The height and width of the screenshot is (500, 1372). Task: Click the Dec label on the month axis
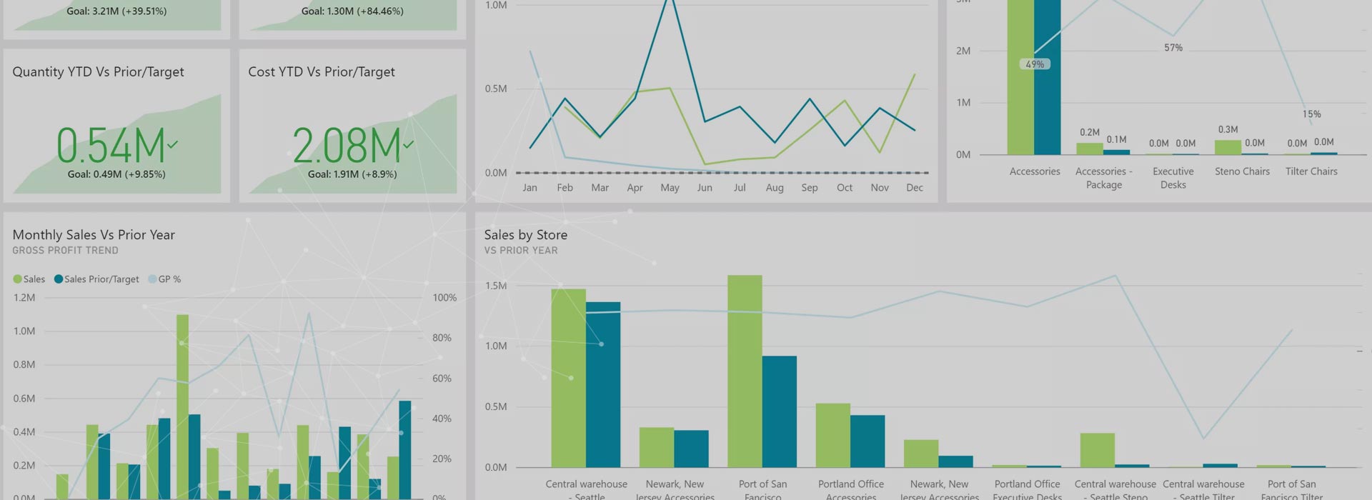click(x=914, y=188)
